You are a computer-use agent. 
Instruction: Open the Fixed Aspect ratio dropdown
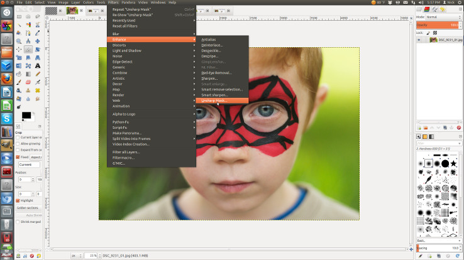click(x=36, y=157)
